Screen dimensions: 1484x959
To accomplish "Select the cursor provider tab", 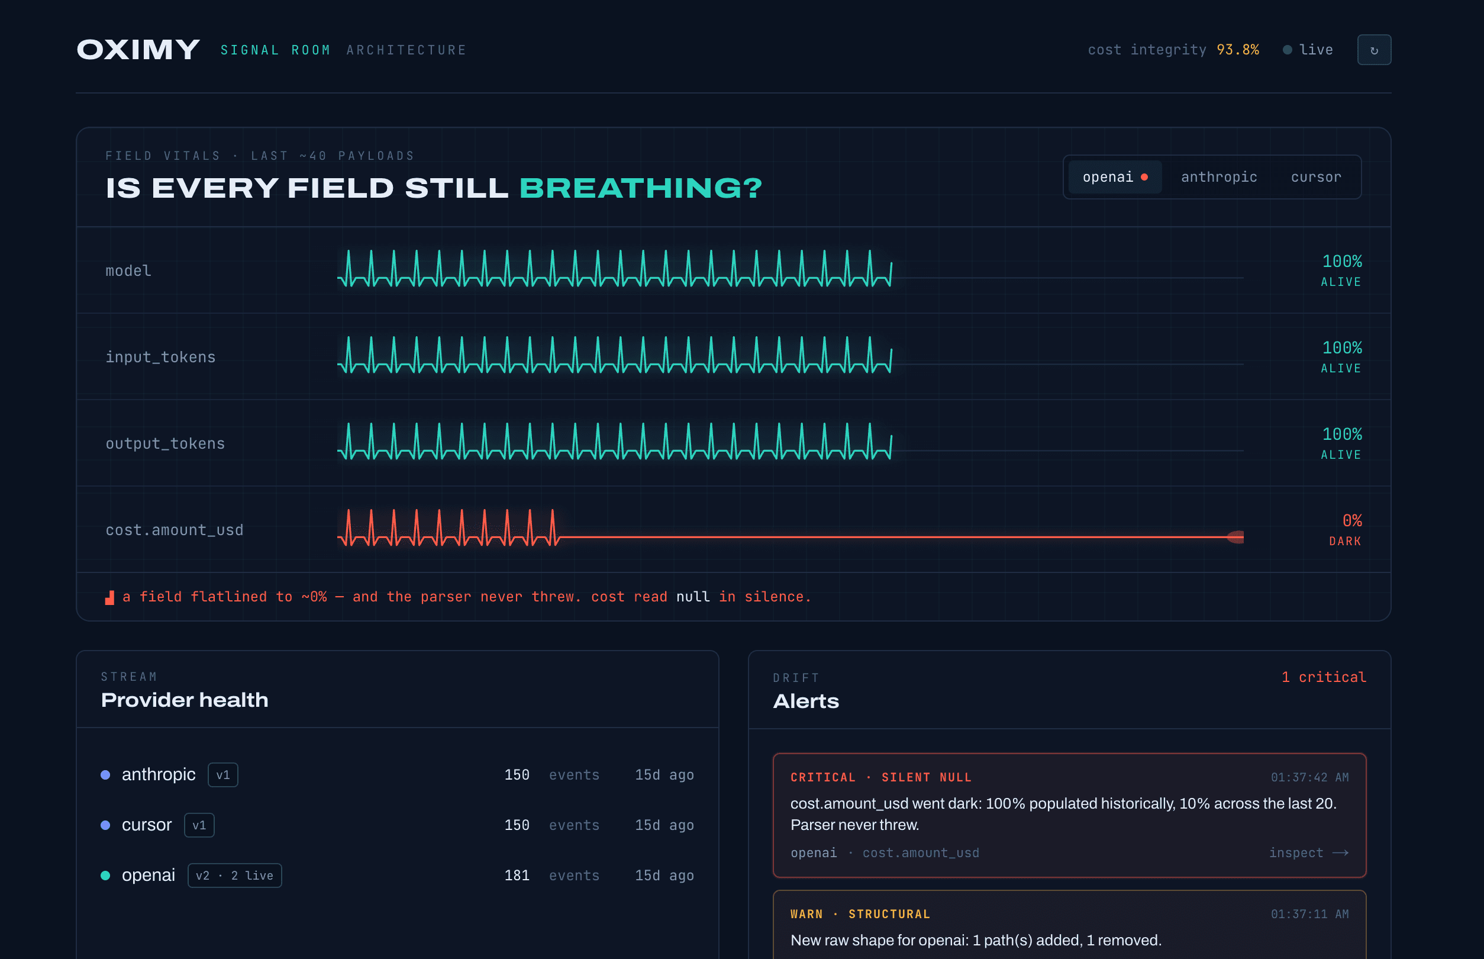I will tap(1316, 177).
